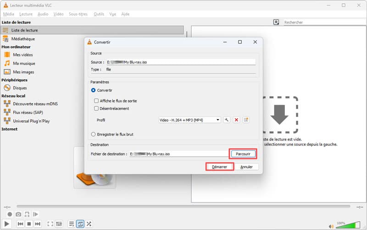367x230 pixels.
Task: Click the Fichier de destination field
Action: (x=179, y=154)
